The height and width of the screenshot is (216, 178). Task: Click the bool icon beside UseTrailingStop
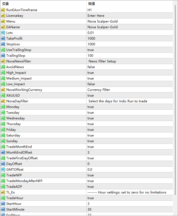click(3, 50)
